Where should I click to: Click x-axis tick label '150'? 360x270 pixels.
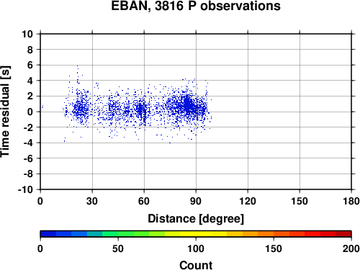300,201
